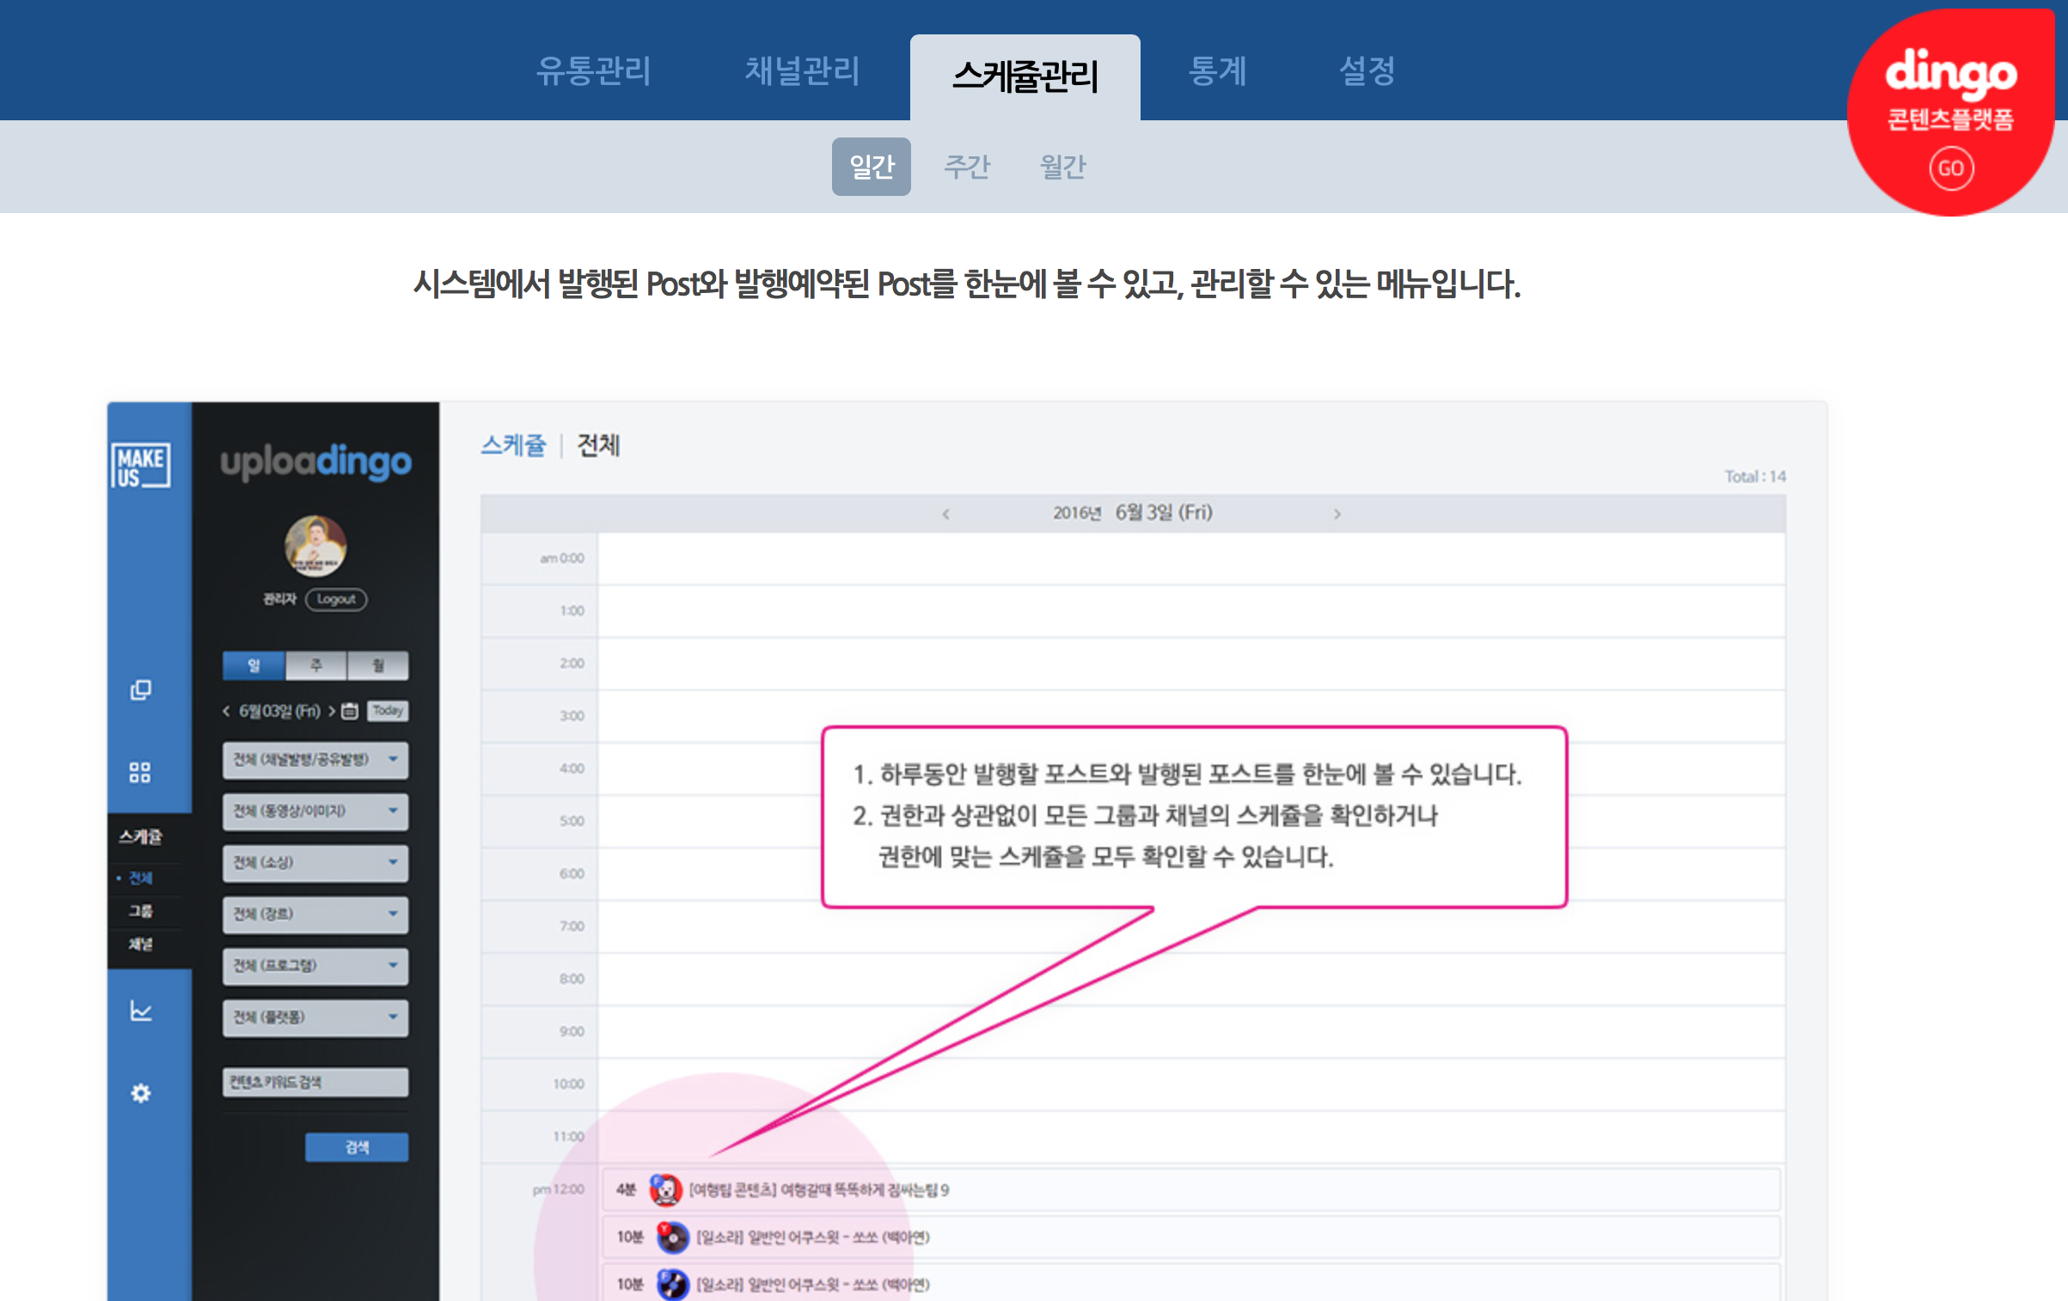
Task: Click the Logout button under profile
Action: (336, 599)
